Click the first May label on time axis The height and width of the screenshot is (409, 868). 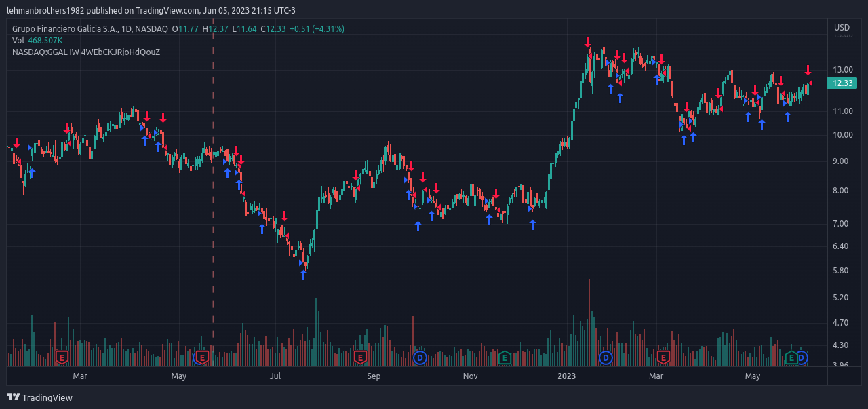(x=178, y=376)
